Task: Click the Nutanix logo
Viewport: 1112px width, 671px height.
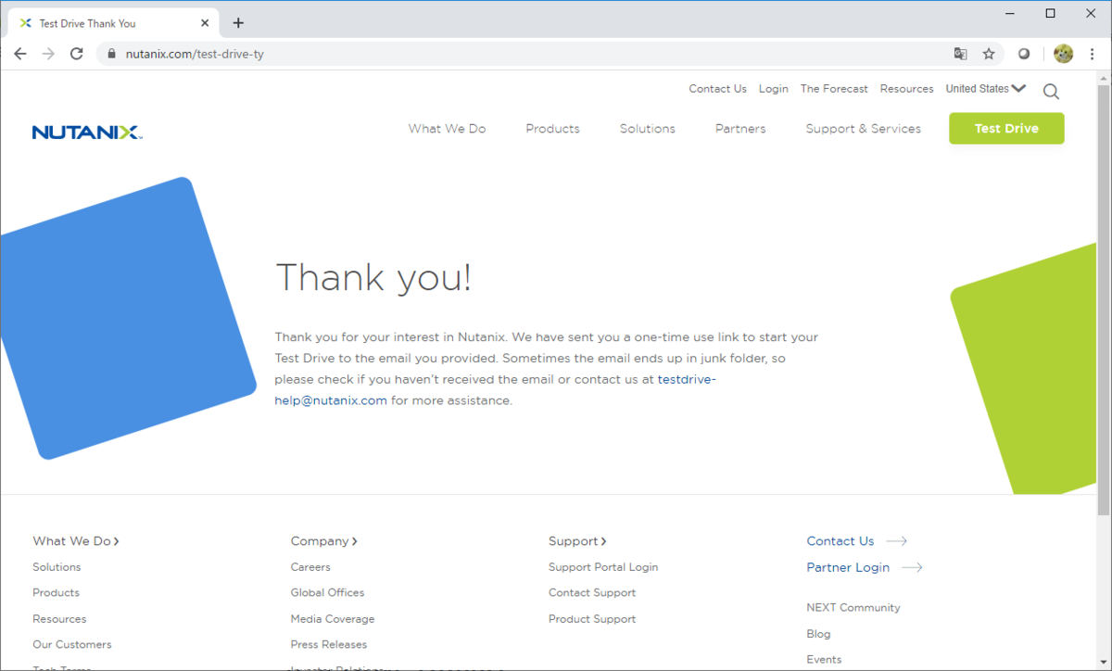Action: pos(87,132)
